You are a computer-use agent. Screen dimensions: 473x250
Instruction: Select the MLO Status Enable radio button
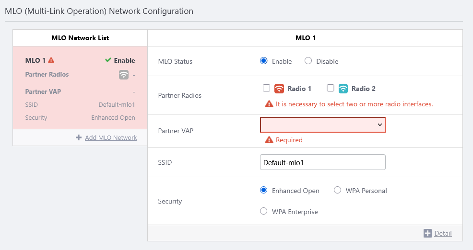coord(263,61)
